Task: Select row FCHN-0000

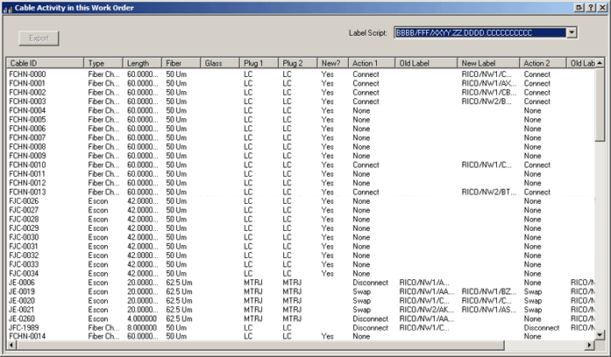Action: (x=301, y=73)
